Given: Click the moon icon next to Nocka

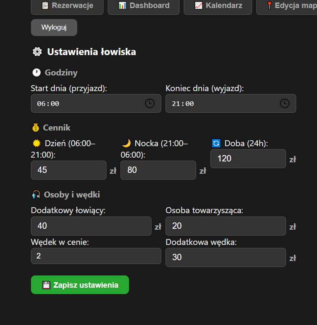Looking at the screenshot, I should tap(126, 143).
